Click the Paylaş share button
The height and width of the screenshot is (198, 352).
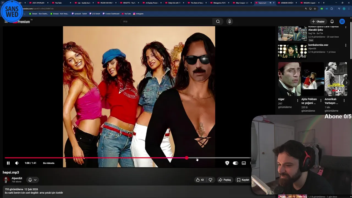225,180
